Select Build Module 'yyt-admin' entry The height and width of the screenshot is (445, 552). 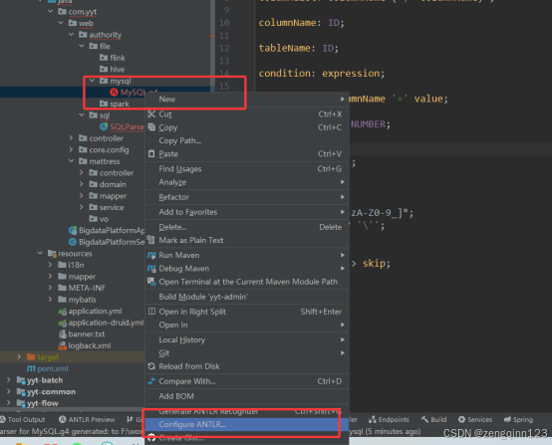click(x=247, y=297)
